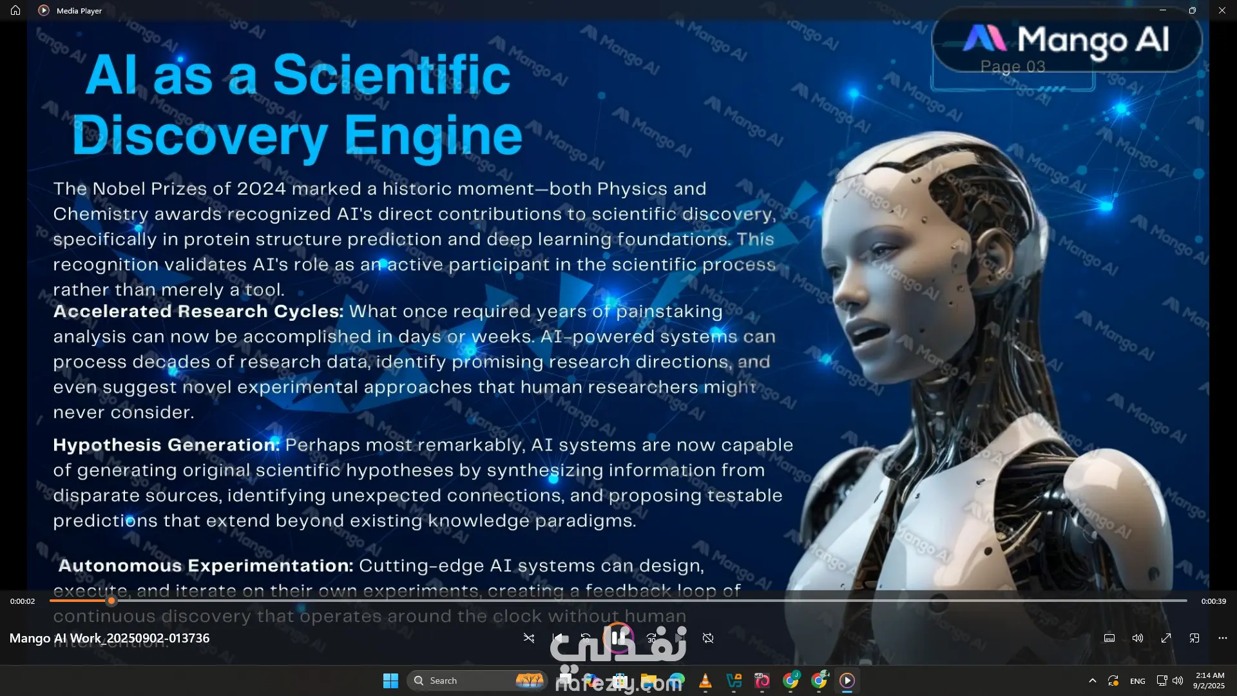1237x696 pixels.
Task: Open File Explorer from taskbar
Action: pyautogui.click(x=648, y=681)
